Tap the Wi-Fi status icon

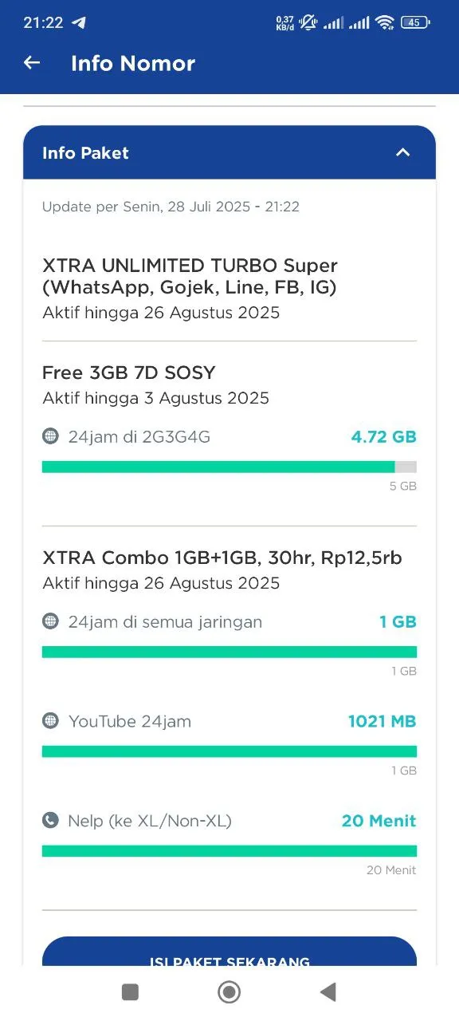[x=386, y=22]
